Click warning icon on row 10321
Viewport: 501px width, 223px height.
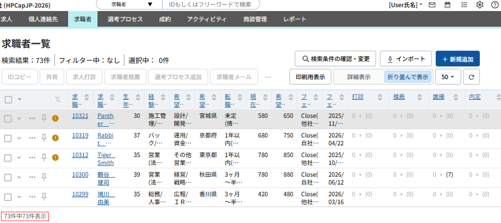point(55,118)
